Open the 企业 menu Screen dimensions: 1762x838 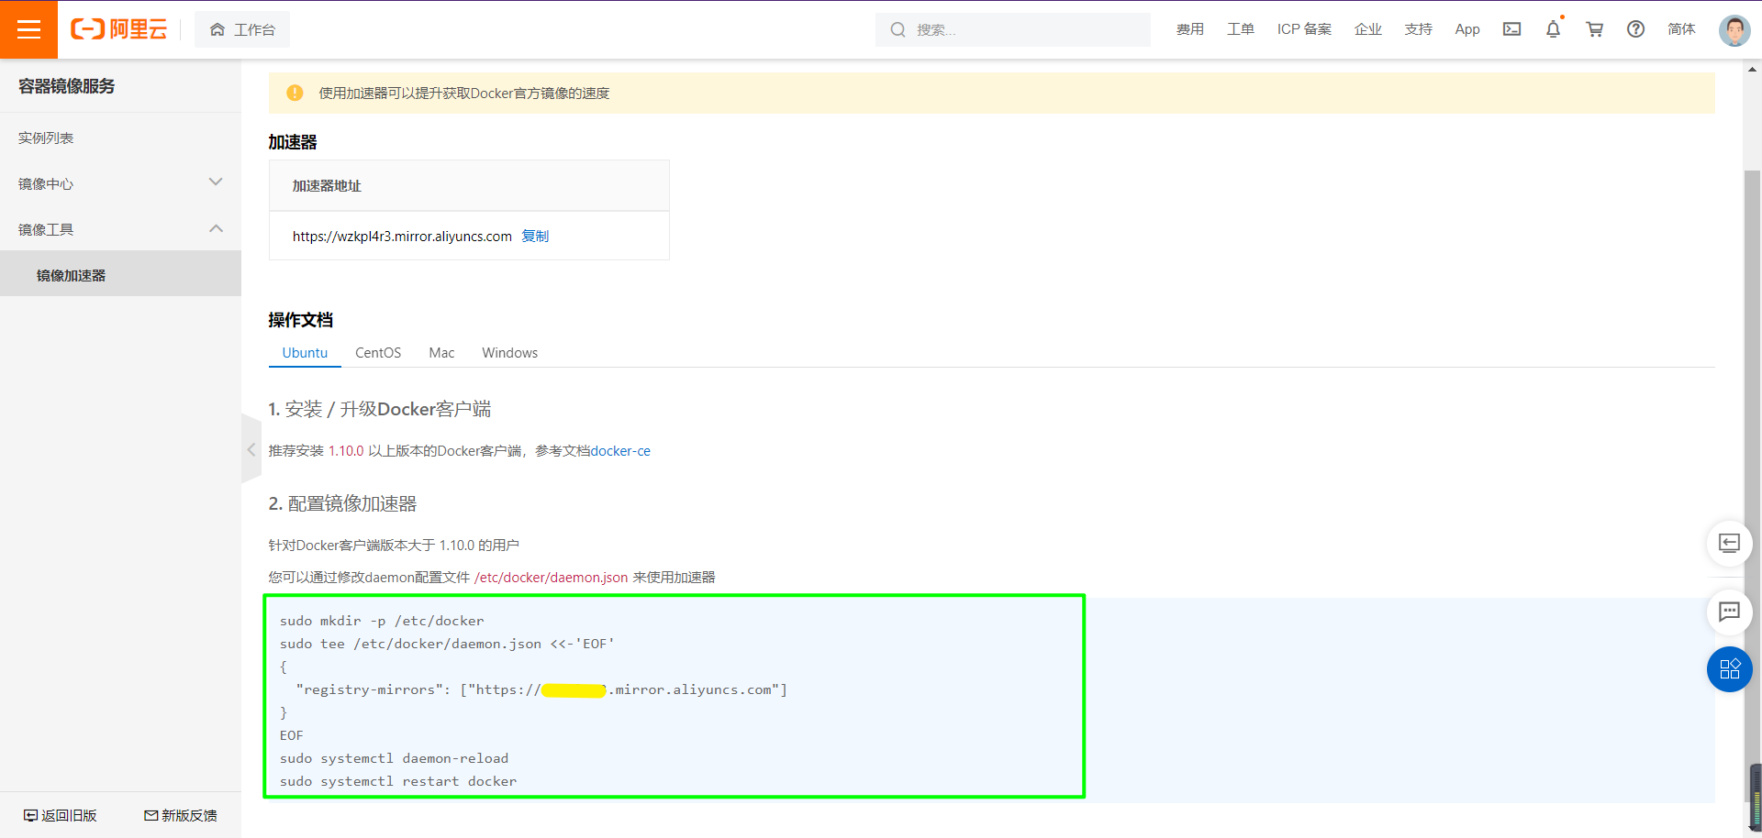[x=1367, y=29]
